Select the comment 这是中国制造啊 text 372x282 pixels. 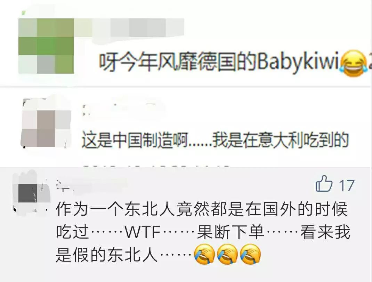(135, 140)
